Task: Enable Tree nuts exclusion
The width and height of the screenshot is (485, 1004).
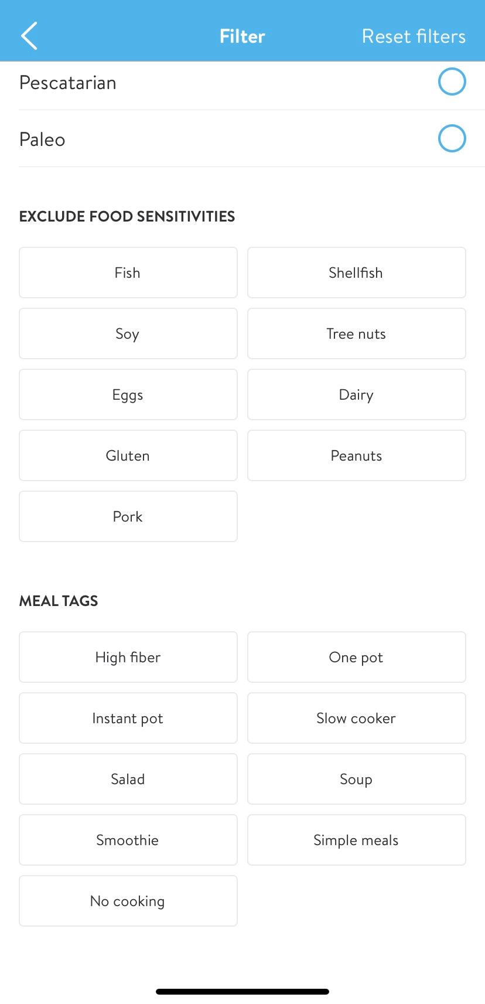Action: click(356, 333)
